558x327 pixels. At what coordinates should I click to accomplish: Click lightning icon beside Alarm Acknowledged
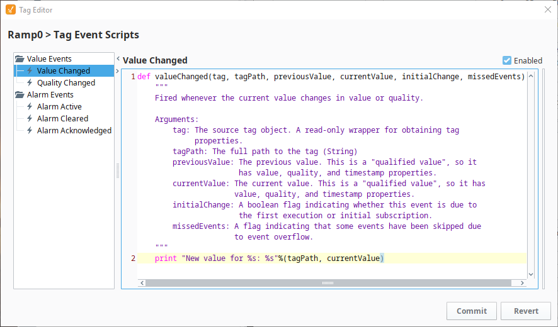(30, 130)
